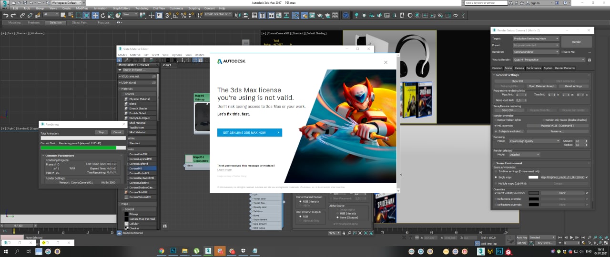Open Windows Start menu
The image size is (610, 257).
pos(7,251)
